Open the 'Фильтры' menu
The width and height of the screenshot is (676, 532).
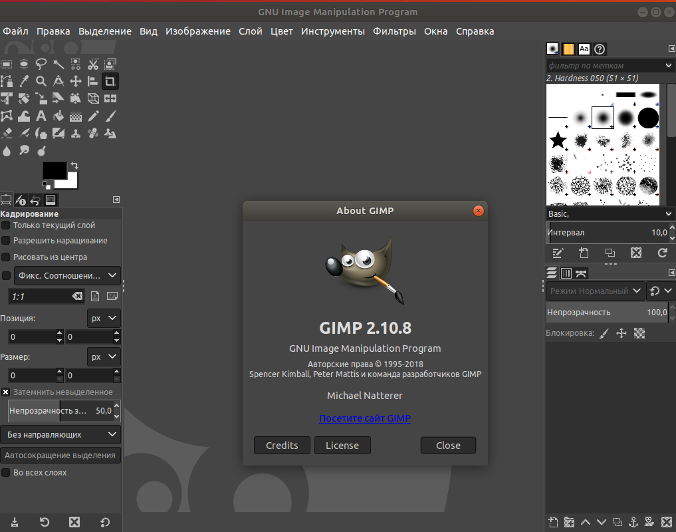point(394,31)
